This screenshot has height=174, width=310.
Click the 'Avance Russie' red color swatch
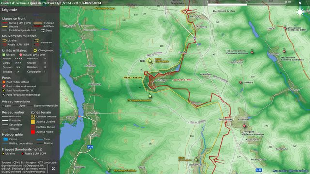[x=33, y=132]
